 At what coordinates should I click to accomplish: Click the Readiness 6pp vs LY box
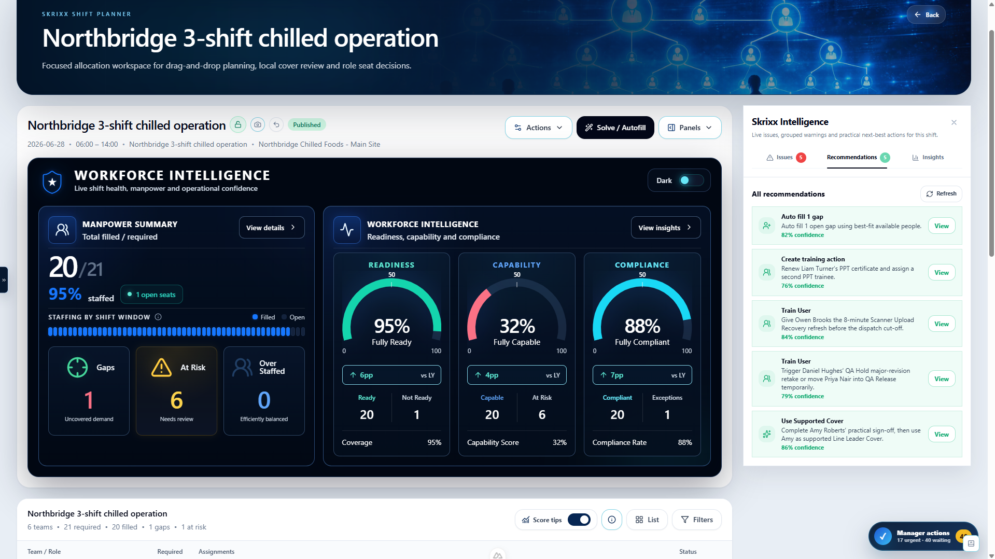tap(391, 375)
